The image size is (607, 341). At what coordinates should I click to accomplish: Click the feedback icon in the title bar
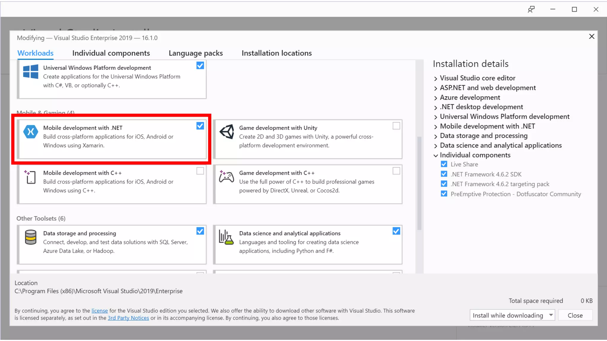[x=531, y=9]
